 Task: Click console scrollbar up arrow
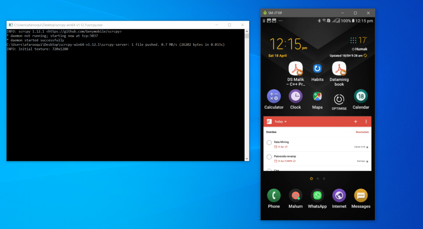tap(247, 31)
